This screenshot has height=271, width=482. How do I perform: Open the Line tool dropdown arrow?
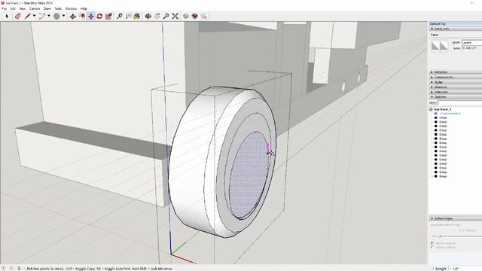click(x=34, y=16)
